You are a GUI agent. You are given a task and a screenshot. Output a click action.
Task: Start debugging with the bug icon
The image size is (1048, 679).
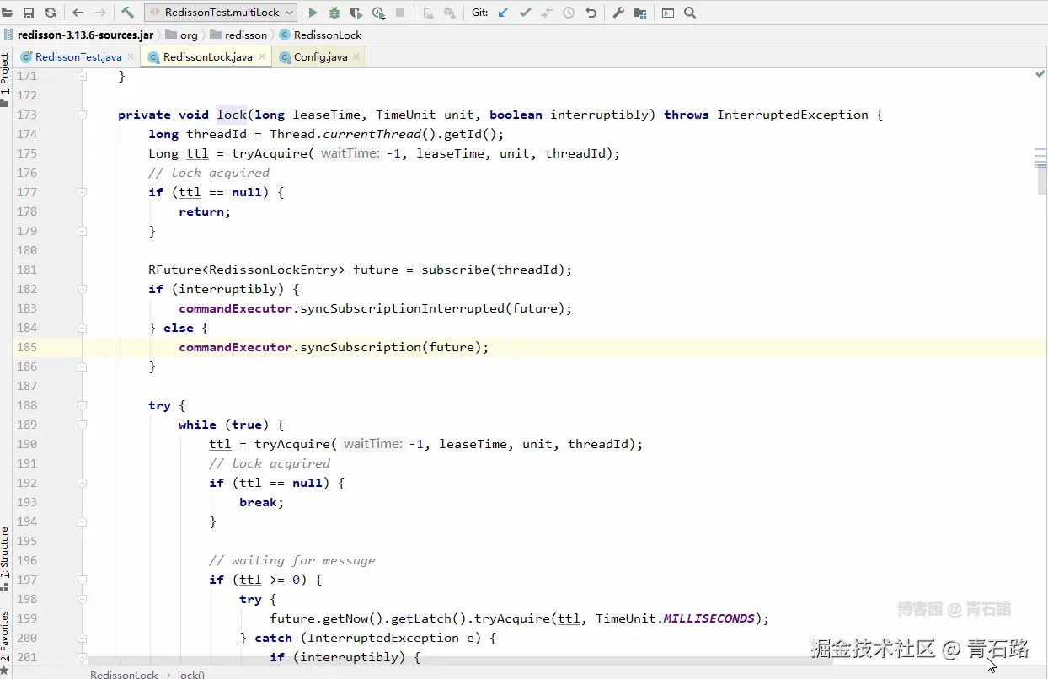click(334, 13)
